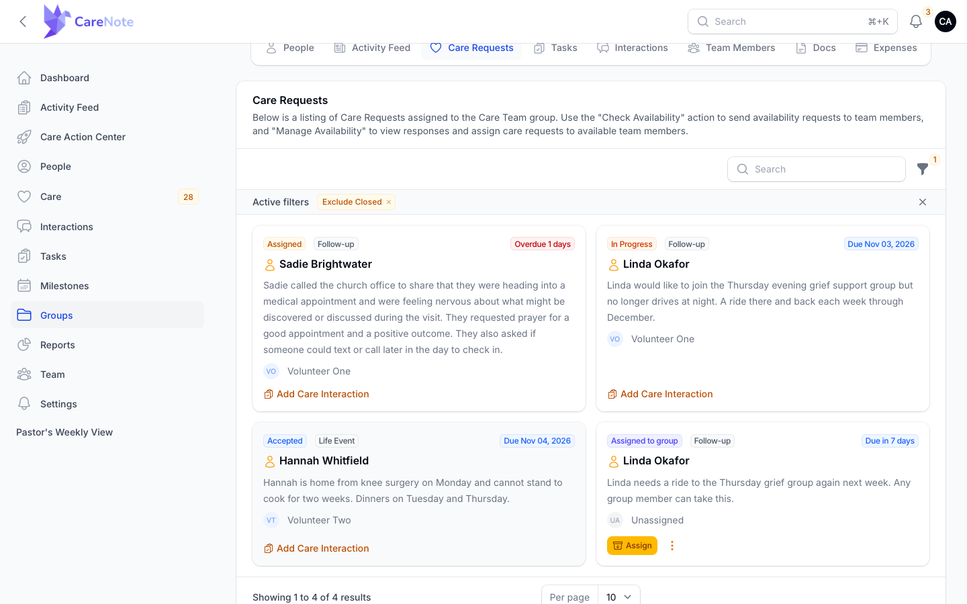Switch to the People tab
The image size is (967, 604).
[x=290, y=48]
